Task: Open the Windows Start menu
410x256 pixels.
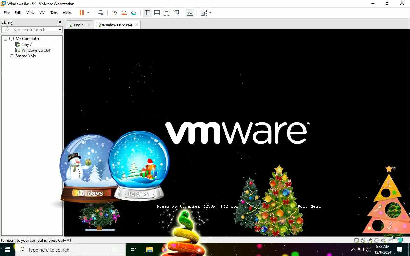Action: pos(8,250)
